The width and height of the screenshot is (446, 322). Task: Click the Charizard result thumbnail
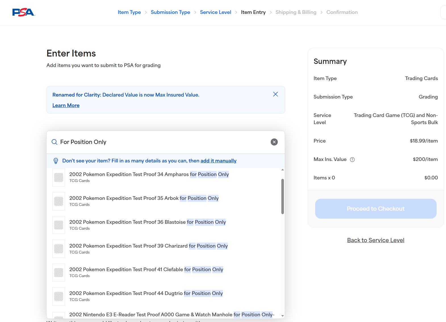click(x=59, y=249)
